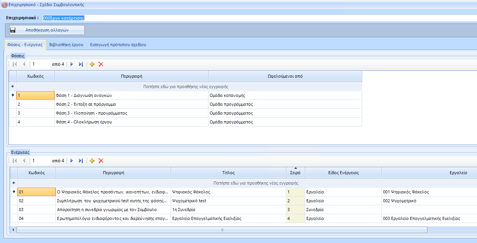Click new-record row in Φάσεις grid
Screen dimensions: 477x243
point(189,87)
